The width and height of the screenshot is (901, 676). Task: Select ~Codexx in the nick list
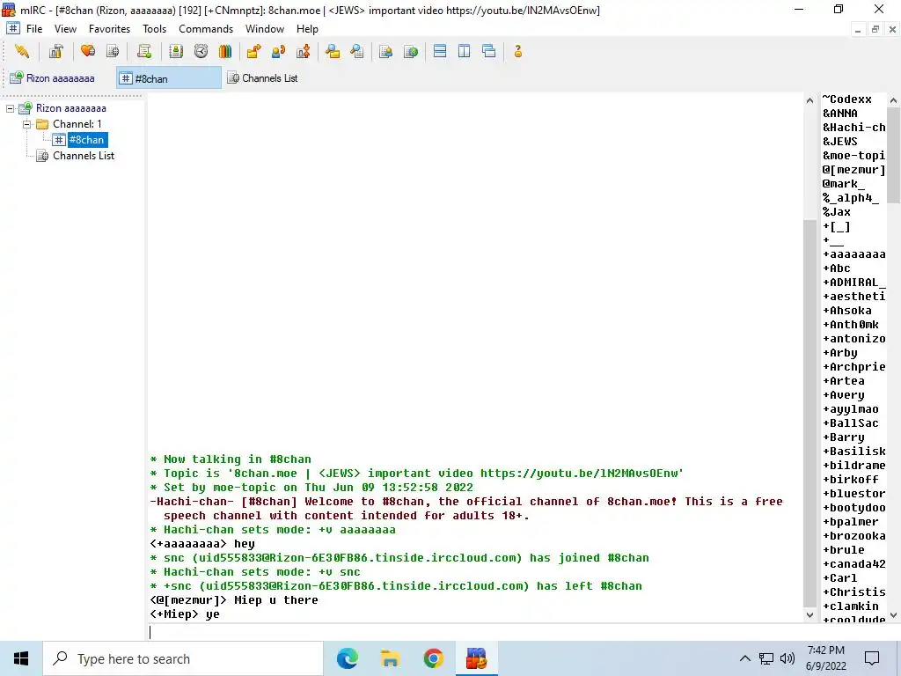(847, 99)
